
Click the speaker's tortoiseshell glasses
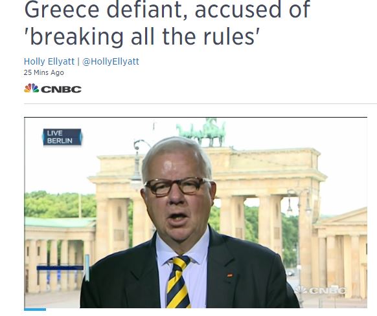(x=177, y=186)
